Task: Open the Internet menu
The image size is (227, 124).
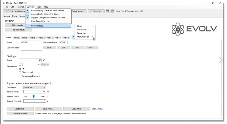Action: [20, 7]
